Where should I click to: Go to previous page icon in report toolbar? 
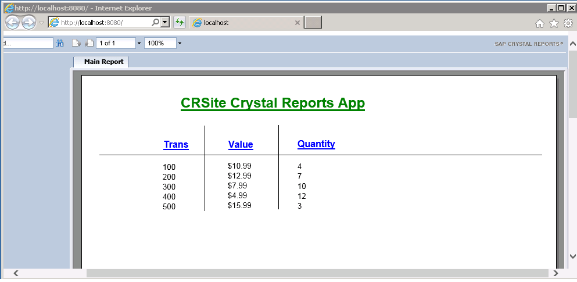click(x=76, y=44)
